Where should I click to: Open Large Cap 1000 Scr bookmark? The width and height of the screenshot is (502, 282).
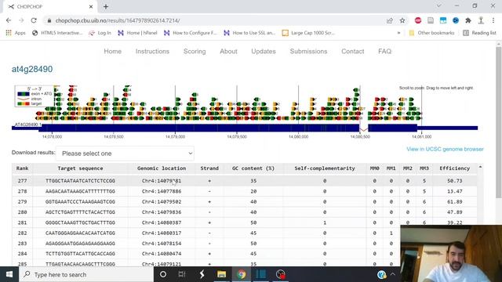pyautogui.click(x=308, y=33)
